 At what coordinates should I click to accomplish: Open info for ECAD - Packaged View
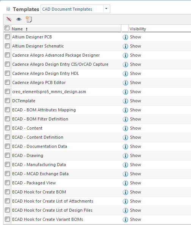click(125, 183)
